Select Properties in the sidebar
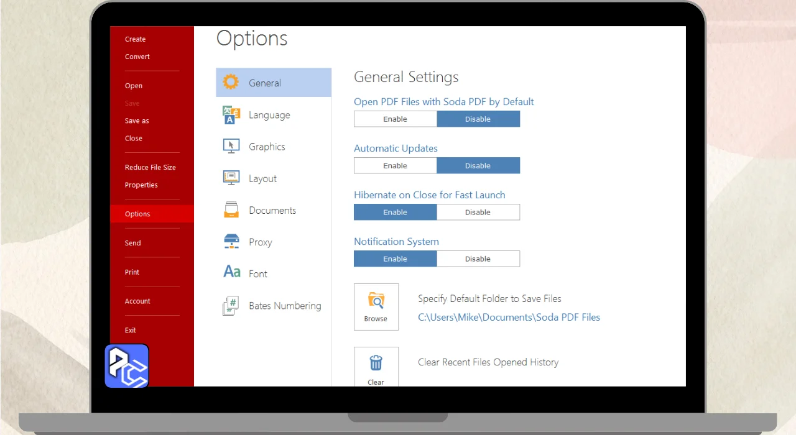 point(141,185)
